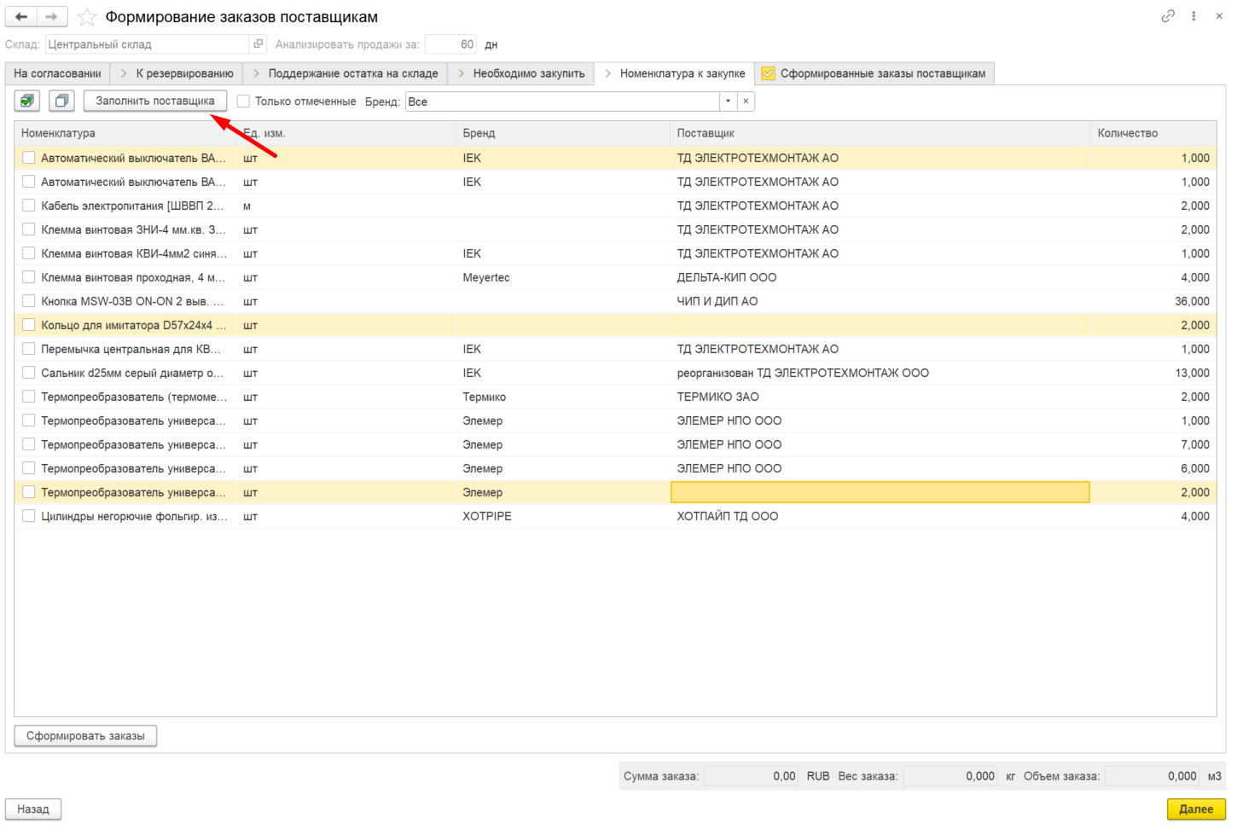The width and height of the screenshot is (1237, 829).
Task: Expand the Бренд dropdown arrow
Action: (x=728, y=101)
